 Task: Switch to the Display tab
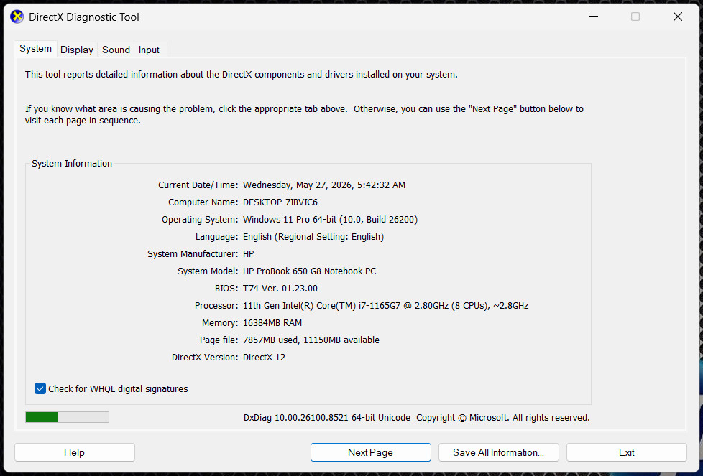click(x=77, y=50)
